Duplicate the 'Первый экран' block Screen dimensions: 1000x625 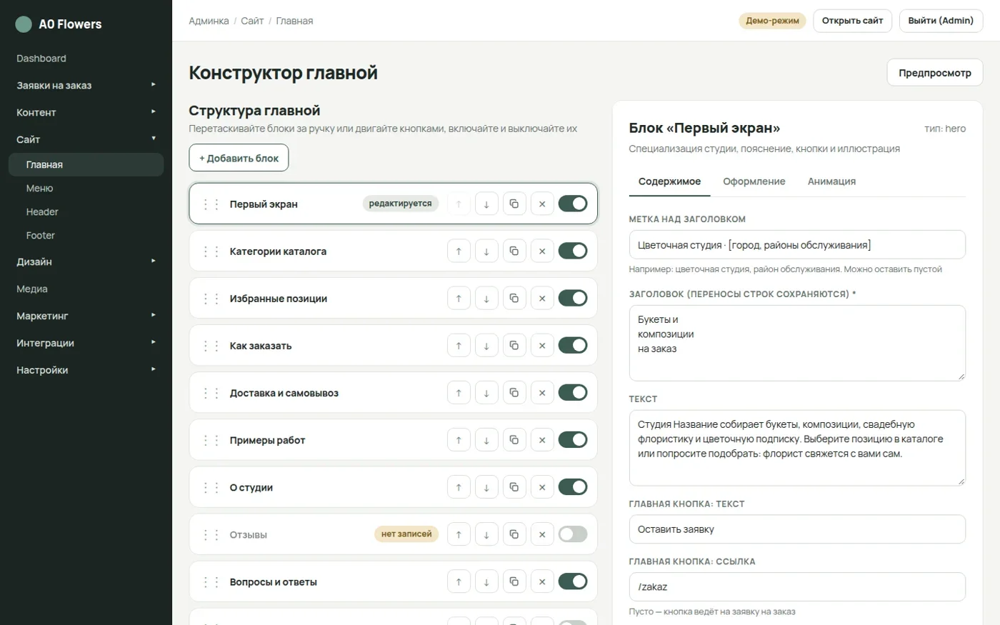514,204
